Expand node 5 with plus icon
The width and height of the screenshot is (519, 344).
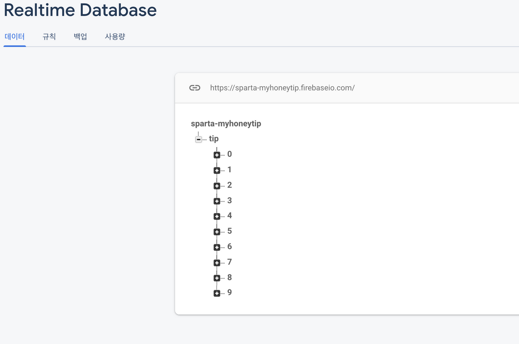click(217, 232)
